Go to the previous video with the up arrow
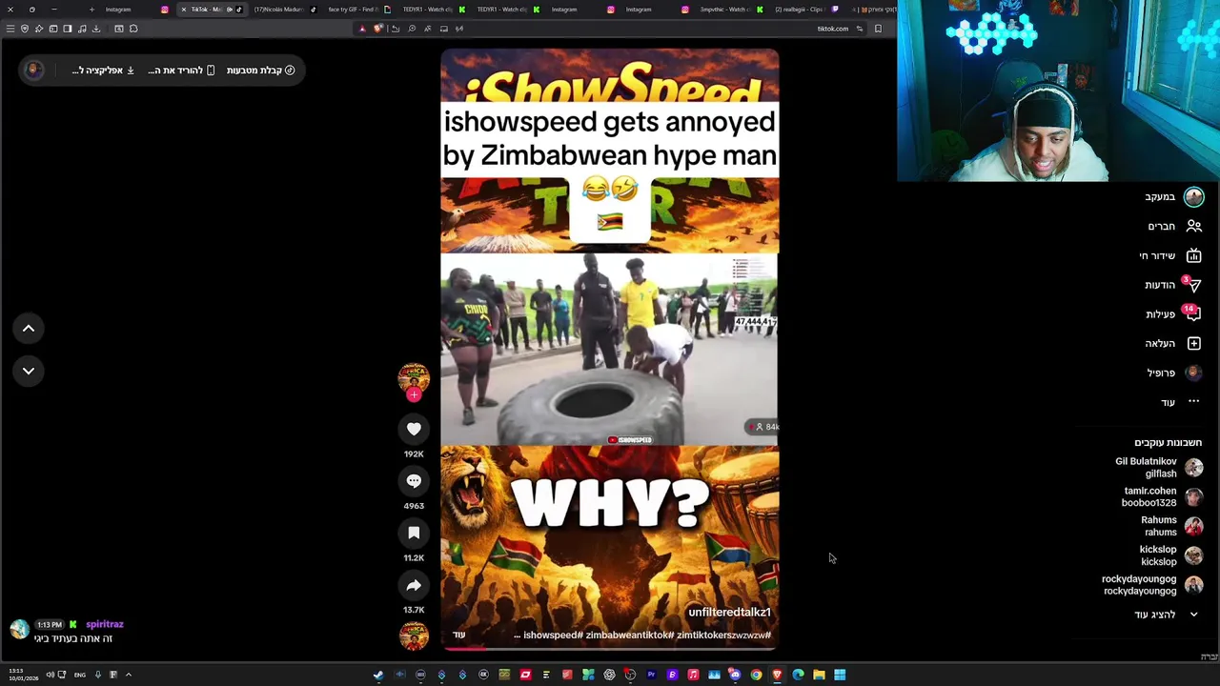The width and height of the screenshot is (1220, 686). 29,328
